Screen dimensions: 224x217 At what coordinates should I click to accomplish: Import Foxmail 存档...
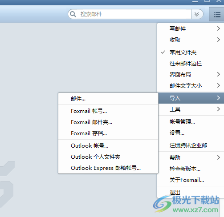point(108,133)
